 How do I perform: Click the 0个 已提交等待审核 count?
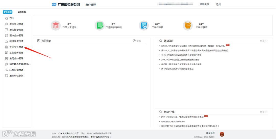113,24
